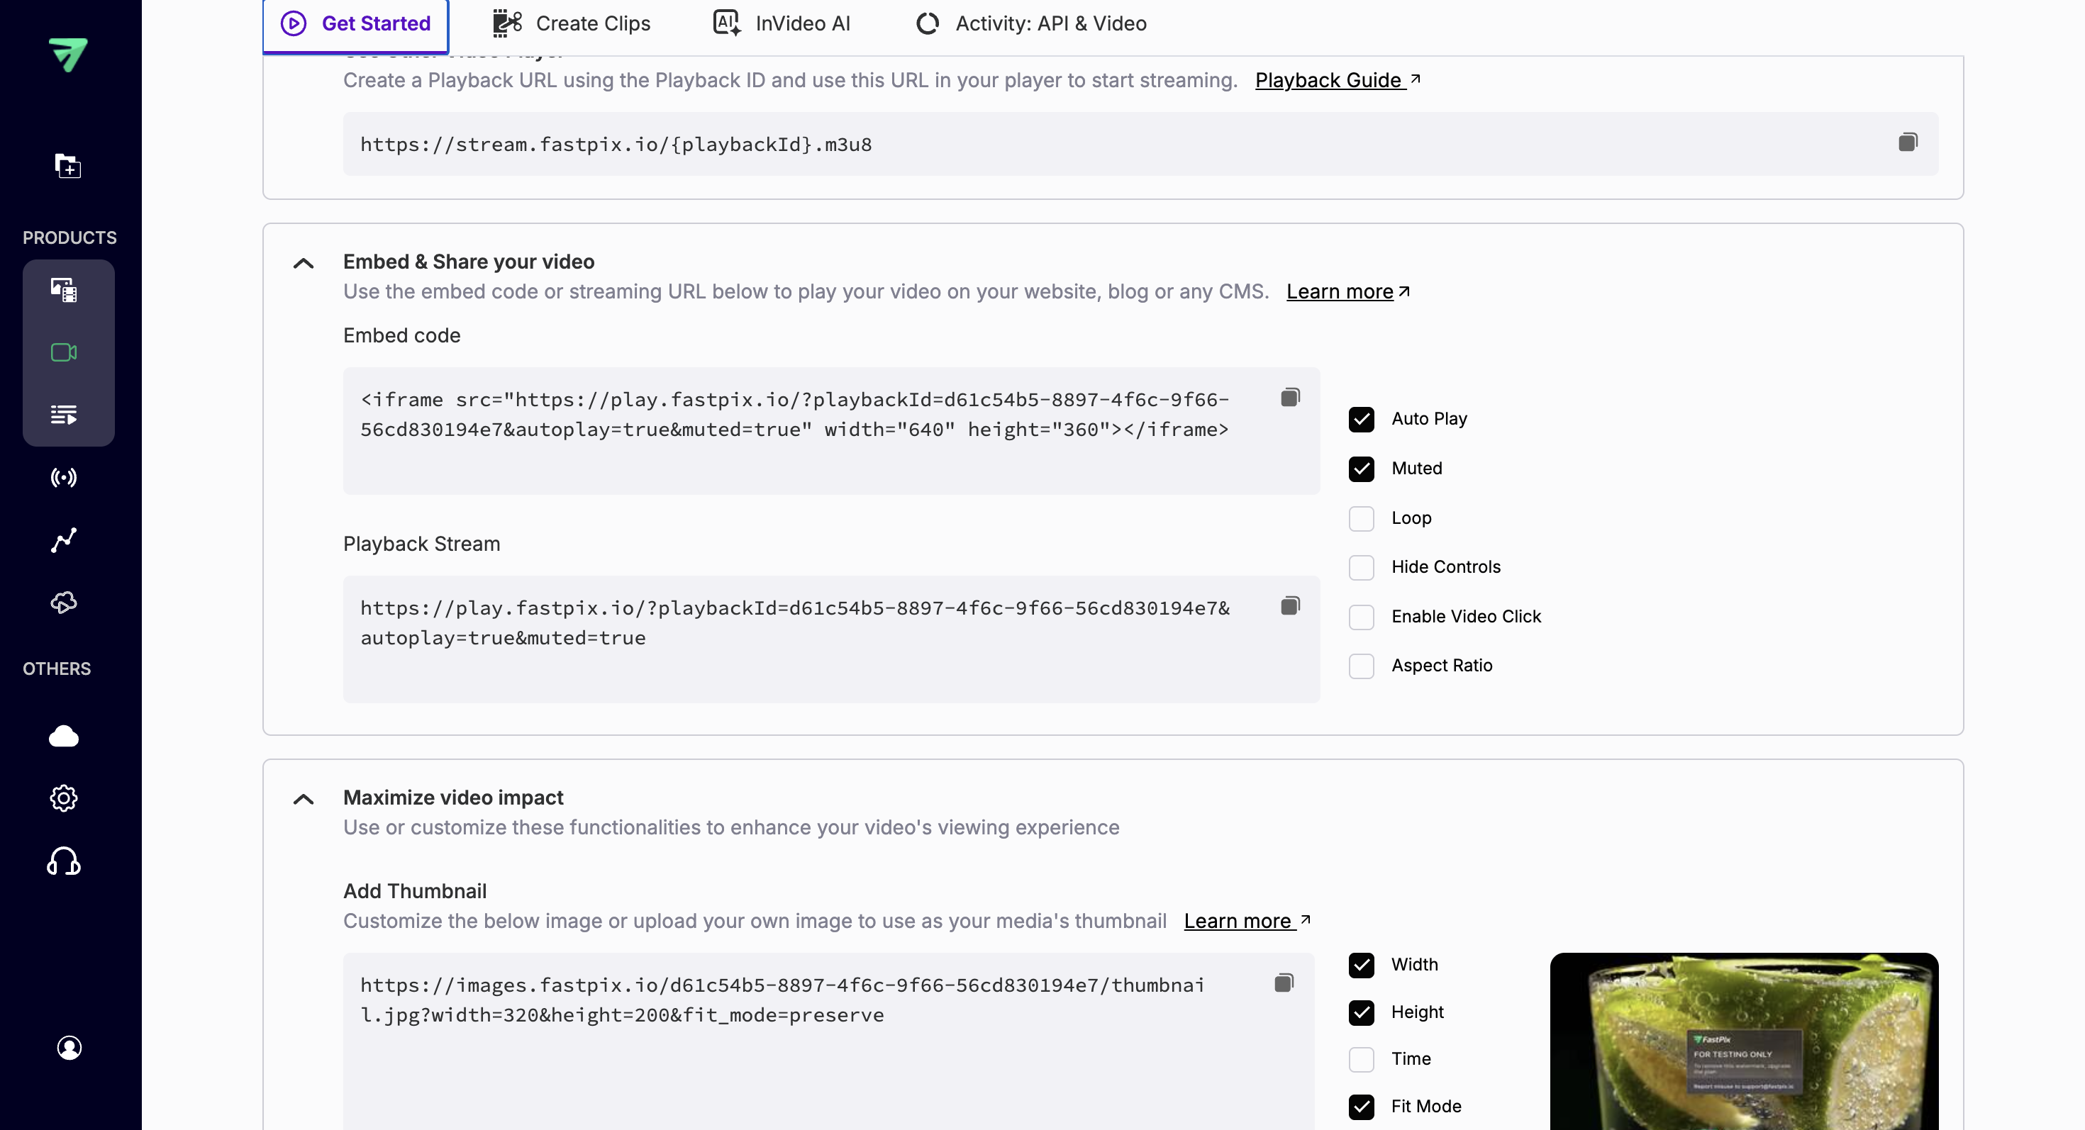Click the video camera sidebar icon
The width and height of the screenshot is (2085, 1130).
[64, 352]
